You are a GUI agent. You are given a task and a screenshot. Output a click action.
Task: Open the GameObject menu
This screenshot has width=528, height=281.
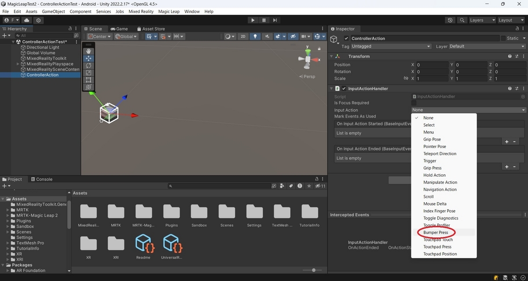53,11
